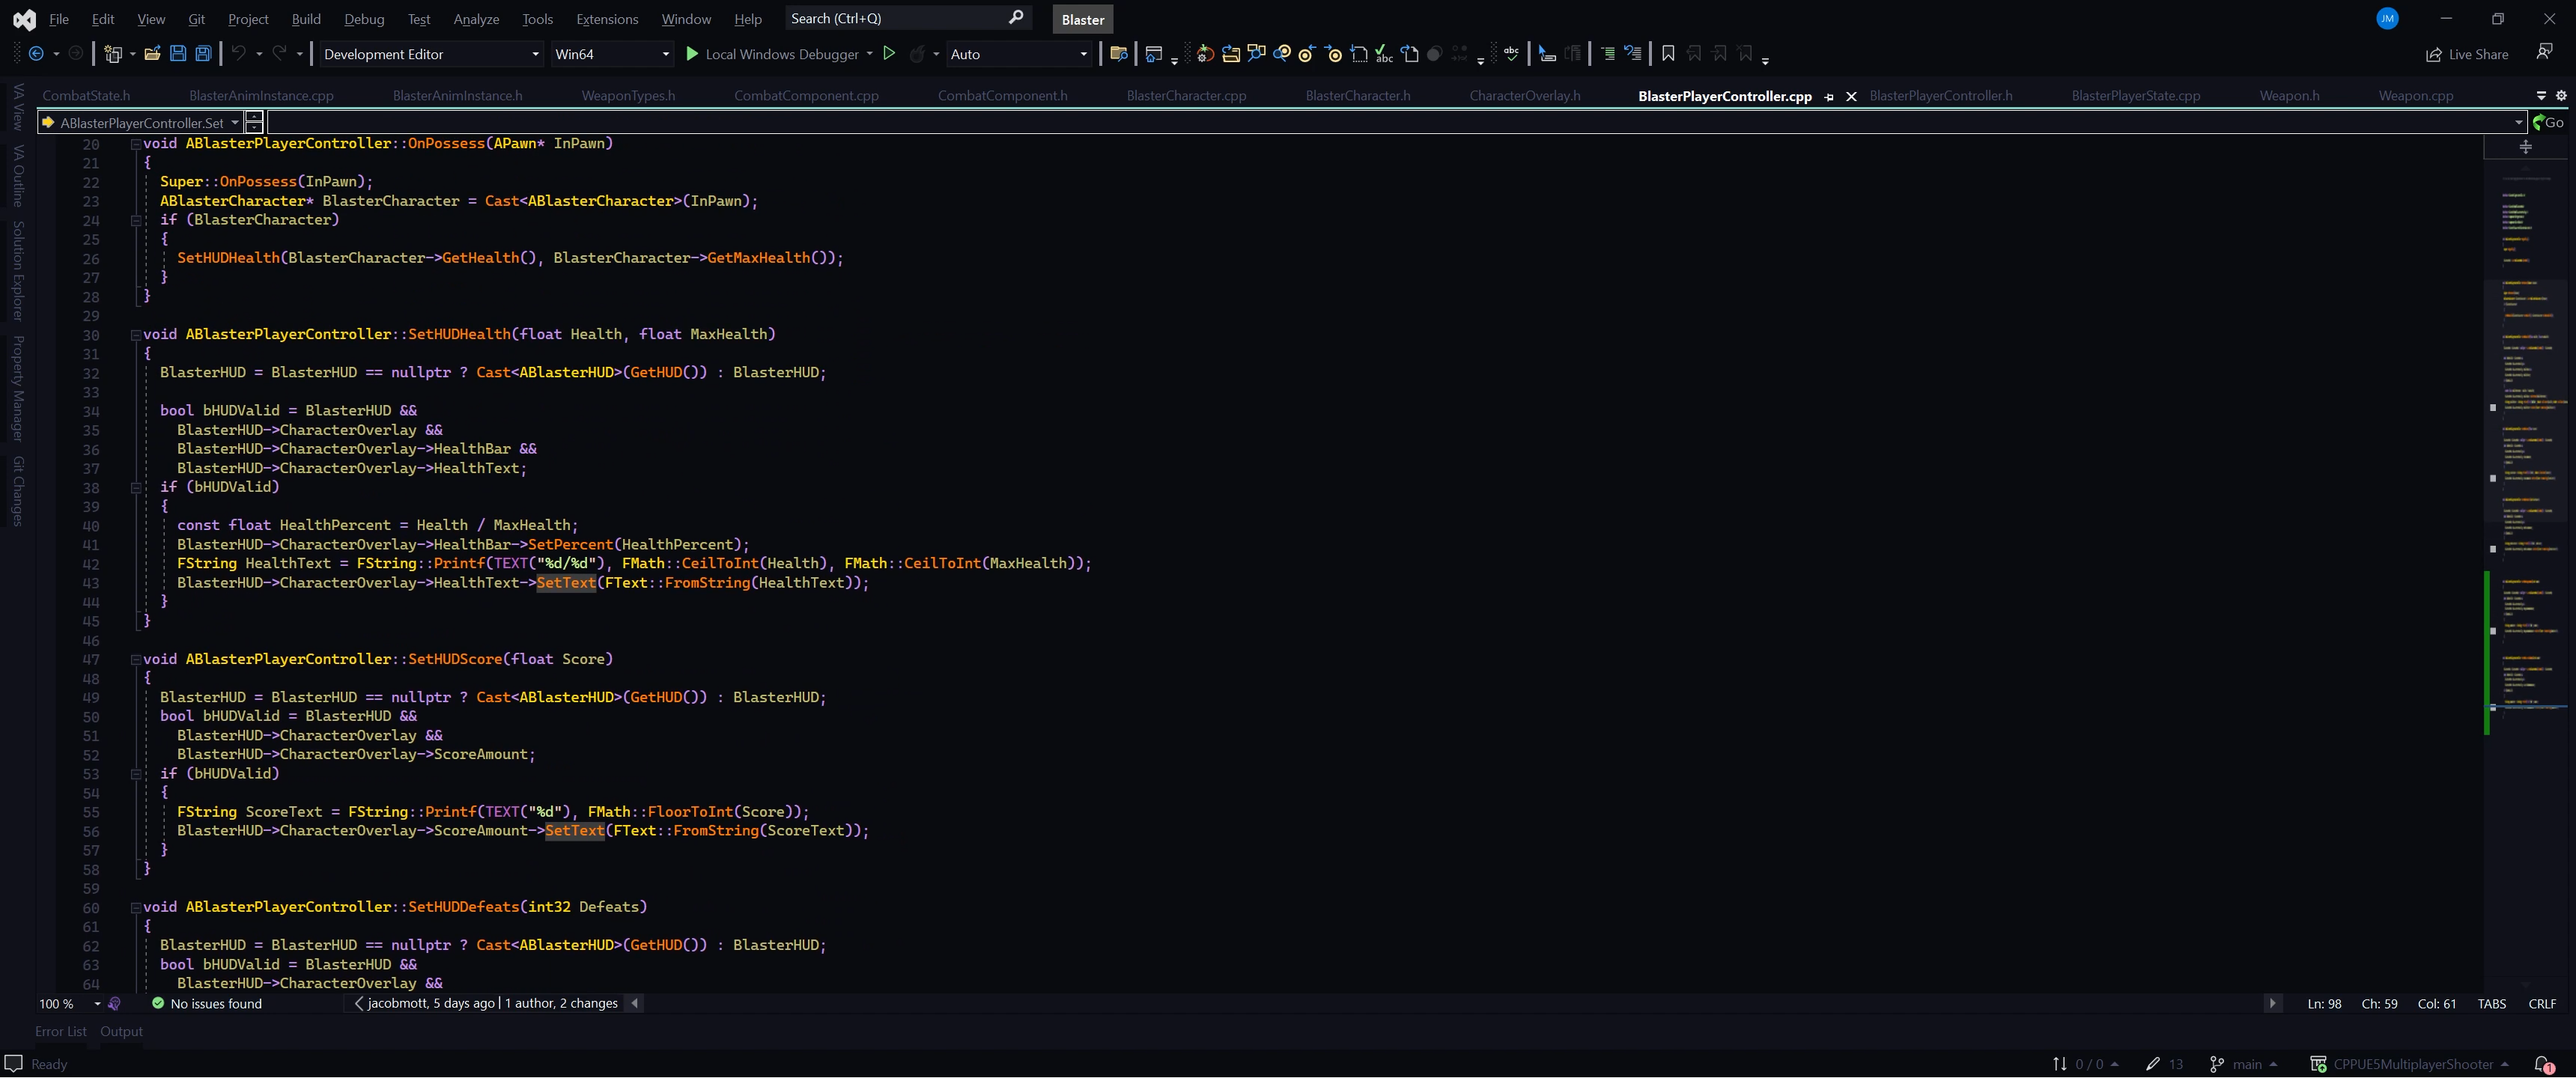Screen dimensions: 2576x1078
Task: Open the notifications bell in the status bar
Action: [x=2543, y=1064]
